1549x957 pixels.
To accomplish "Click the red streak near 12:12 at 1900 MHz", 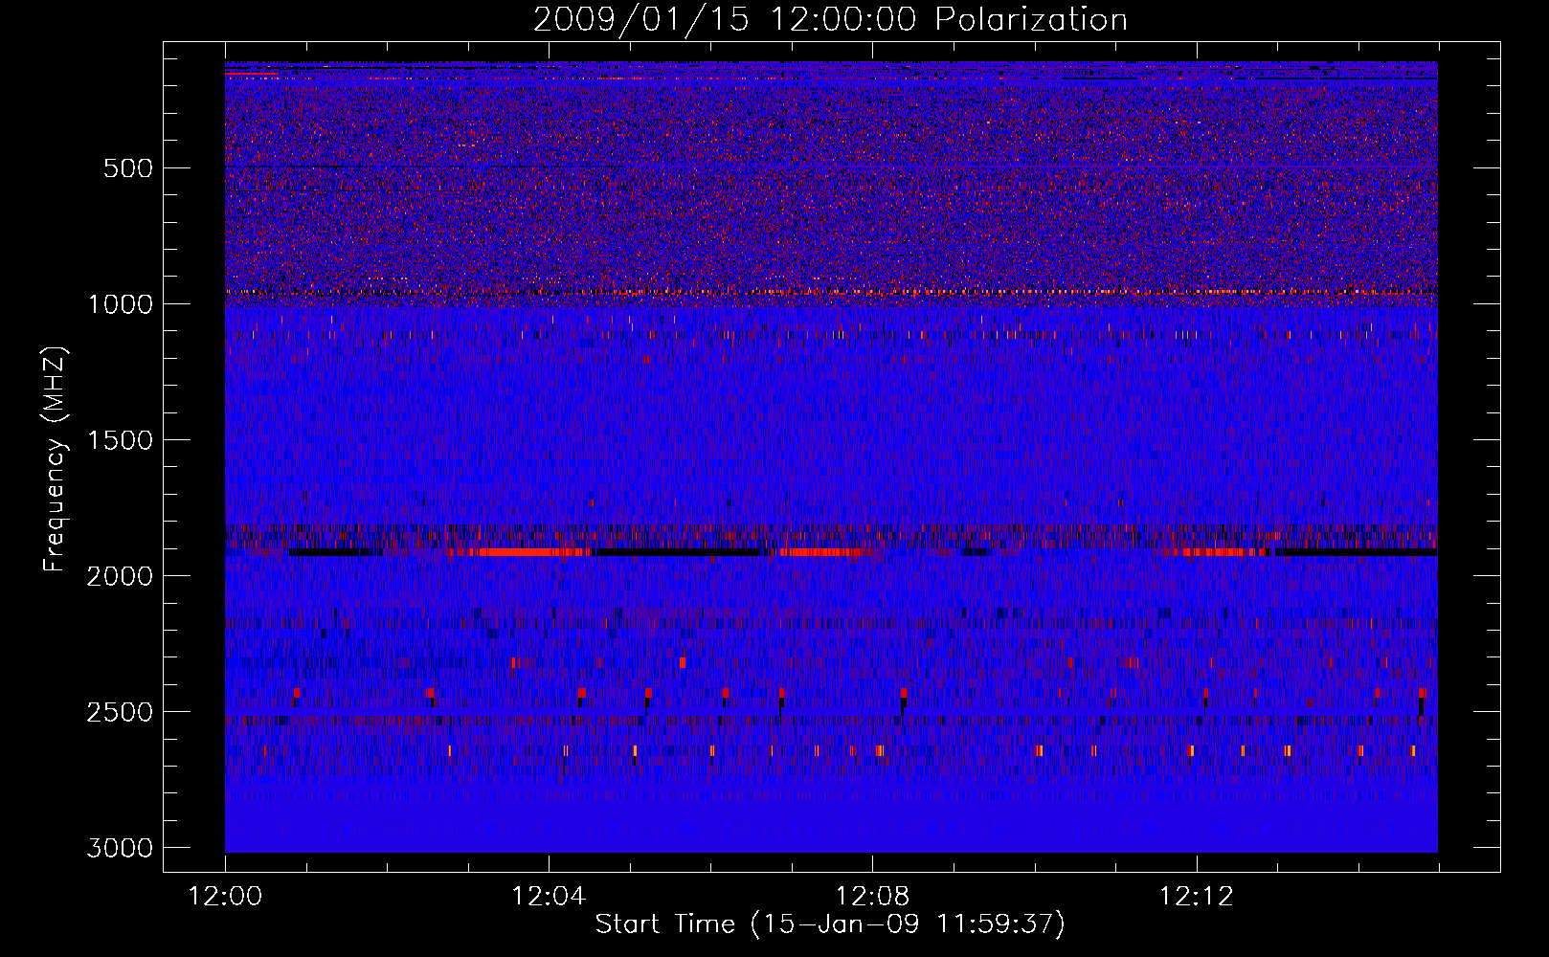I will click(x=1218, y=552).
